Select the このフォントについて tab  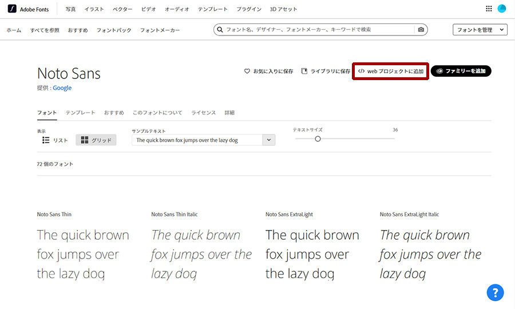click(157, 113)
